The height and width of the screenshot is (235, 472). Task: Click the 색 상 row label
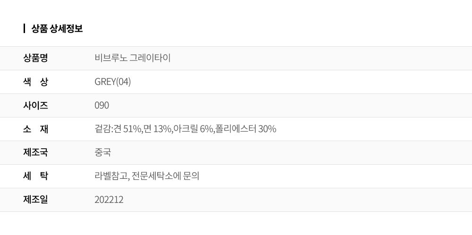[x=35, y=82]
